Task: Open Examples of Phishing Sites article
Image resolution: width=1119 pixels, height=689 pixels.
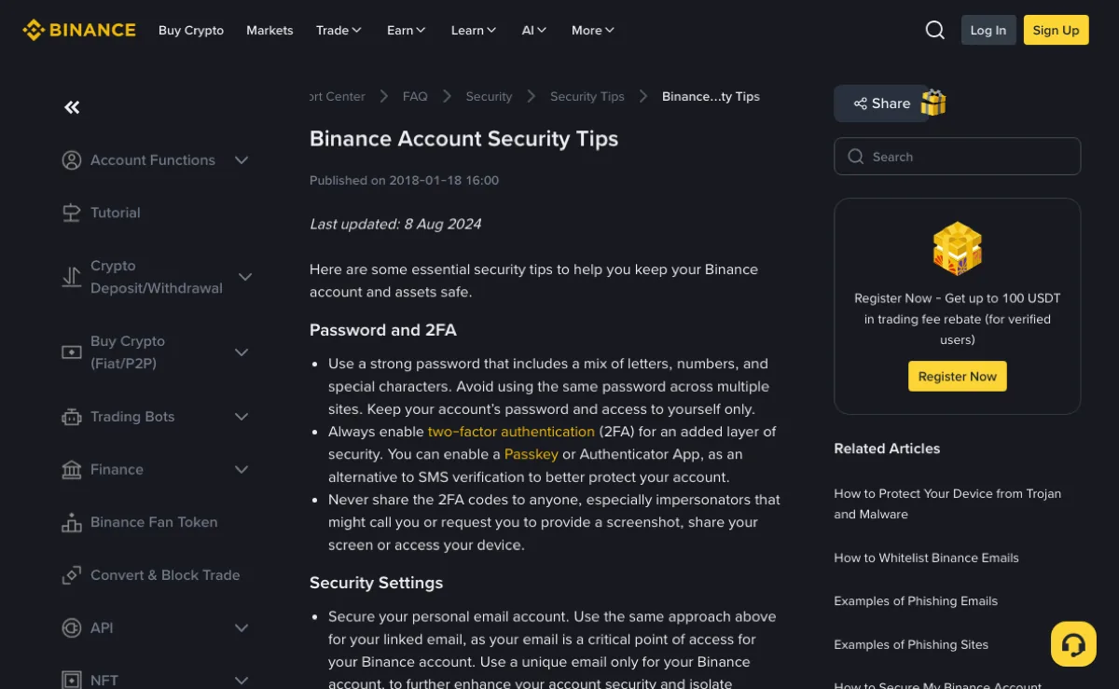Action: pyautogui.click(x=911, y=644)
